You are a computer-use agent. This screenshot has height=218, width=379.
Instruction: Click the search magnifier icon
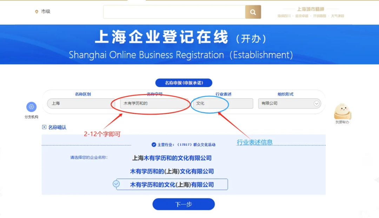[253, 12]
